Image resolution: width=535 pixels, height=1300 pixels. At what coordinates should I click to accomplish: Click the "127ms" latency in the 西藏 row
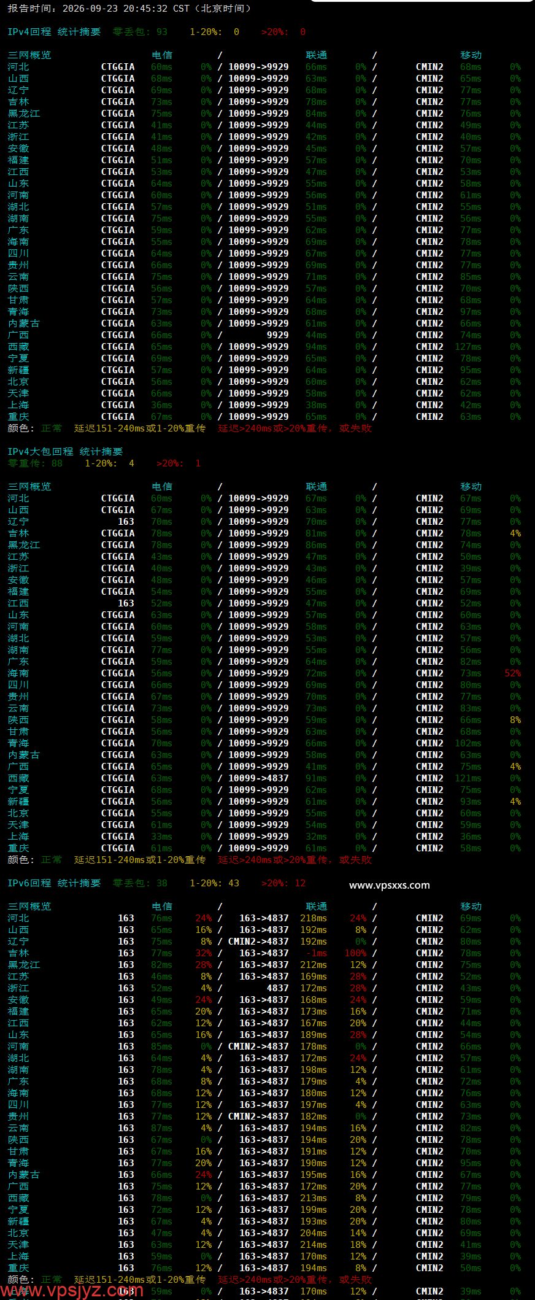click(x=468, y=347)
